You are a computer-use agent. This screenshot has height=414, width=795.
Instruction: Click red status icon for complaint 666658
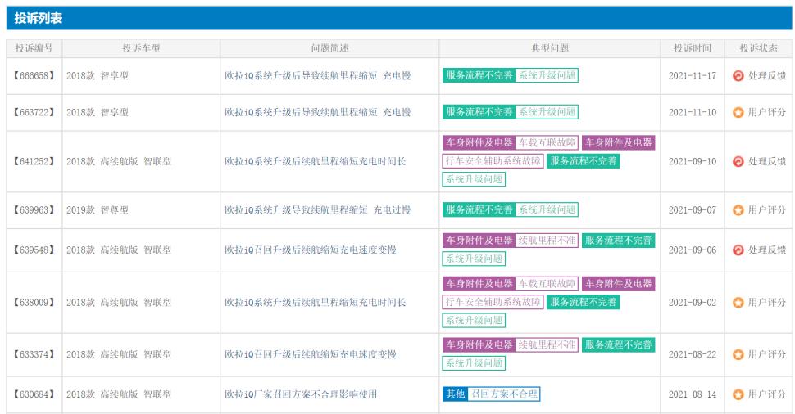point(738,76)
